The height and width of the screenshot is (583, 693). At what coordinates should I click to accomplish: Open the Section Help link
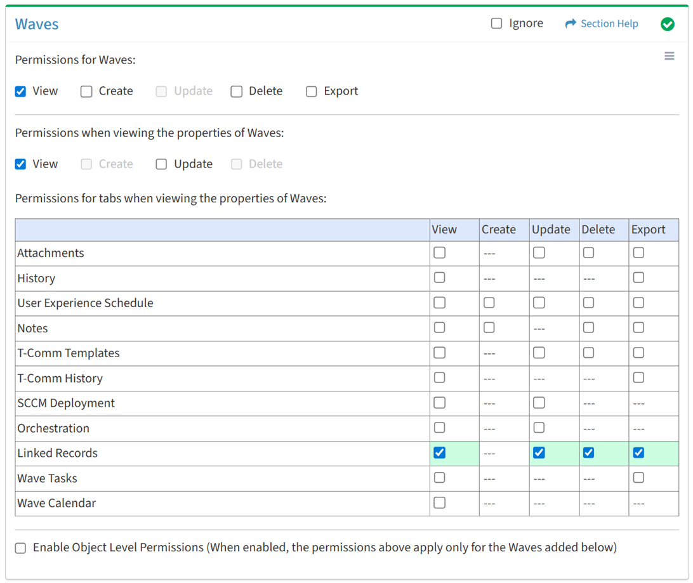[x=609, y=23]
